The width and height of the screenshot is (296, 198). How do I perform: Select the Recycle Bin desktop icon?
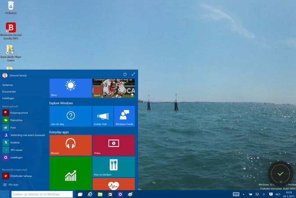[x=11, y=7]
